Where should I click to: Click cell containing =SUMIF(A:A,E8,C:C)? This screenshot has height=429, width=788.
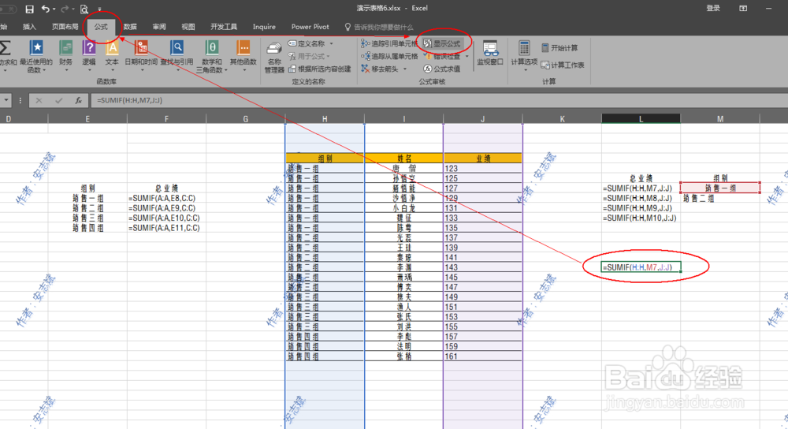pos(166,199)
